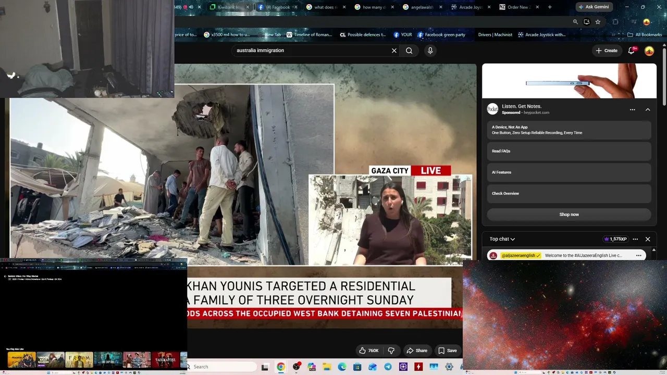Open the All Bookmarks folder

click(x=645, y=35)
